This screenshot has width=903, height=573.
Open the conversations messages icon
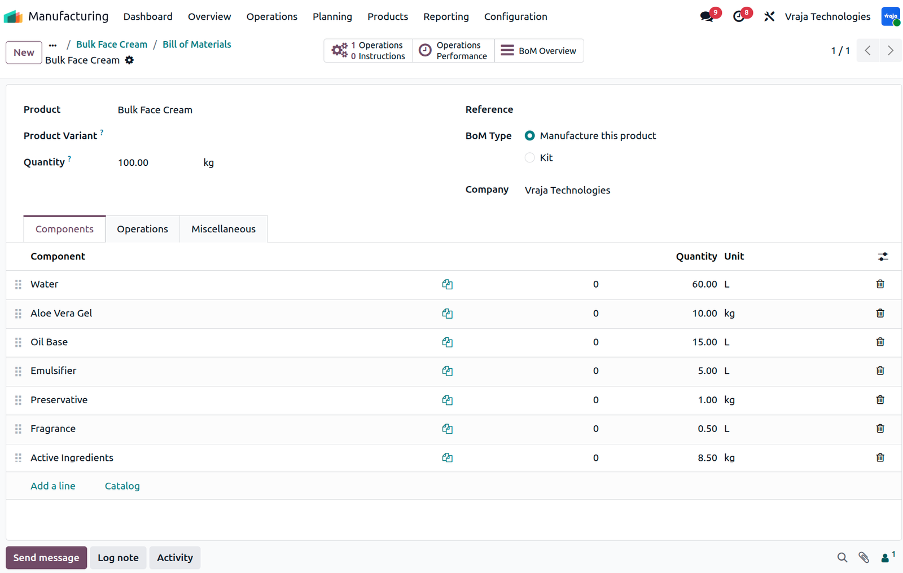(x=707, y=16)
